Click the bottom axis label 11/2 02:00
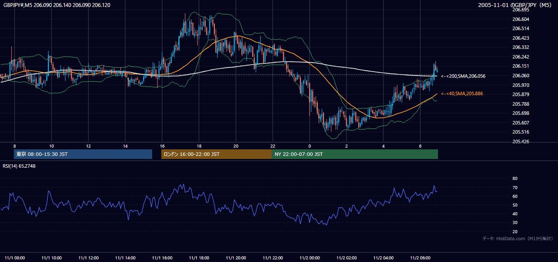This screenshot has width=558, height=262. 346,258
